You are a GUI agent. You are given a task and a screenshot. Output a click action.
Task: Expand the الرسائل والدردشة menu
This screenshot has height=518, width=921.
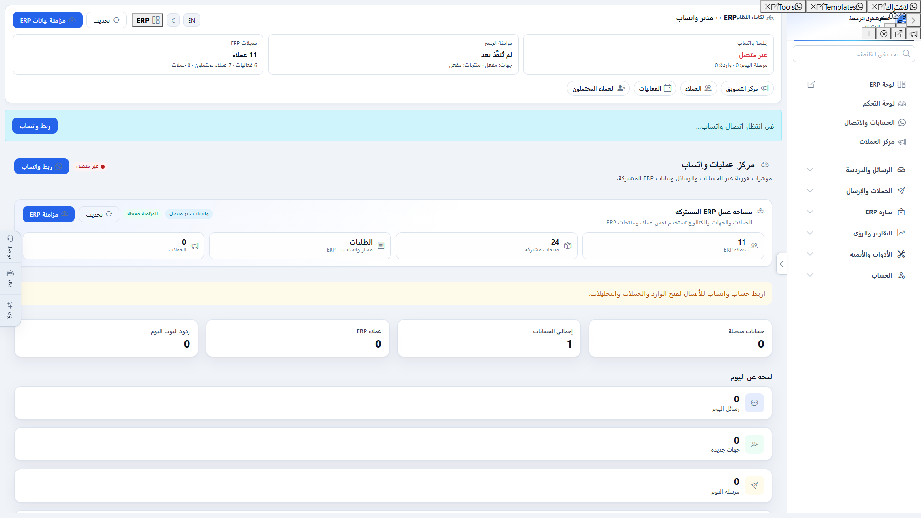[857, 170]
